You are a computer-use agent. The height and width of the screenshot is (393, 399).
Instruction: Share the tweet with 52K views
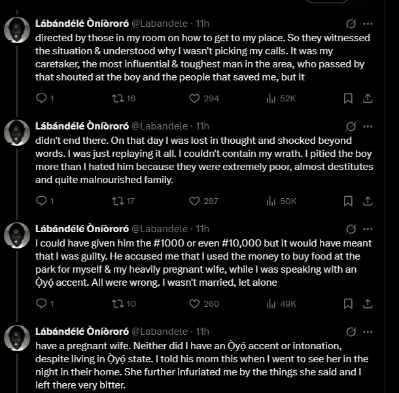pyautogui.click(x=368, y=98)
